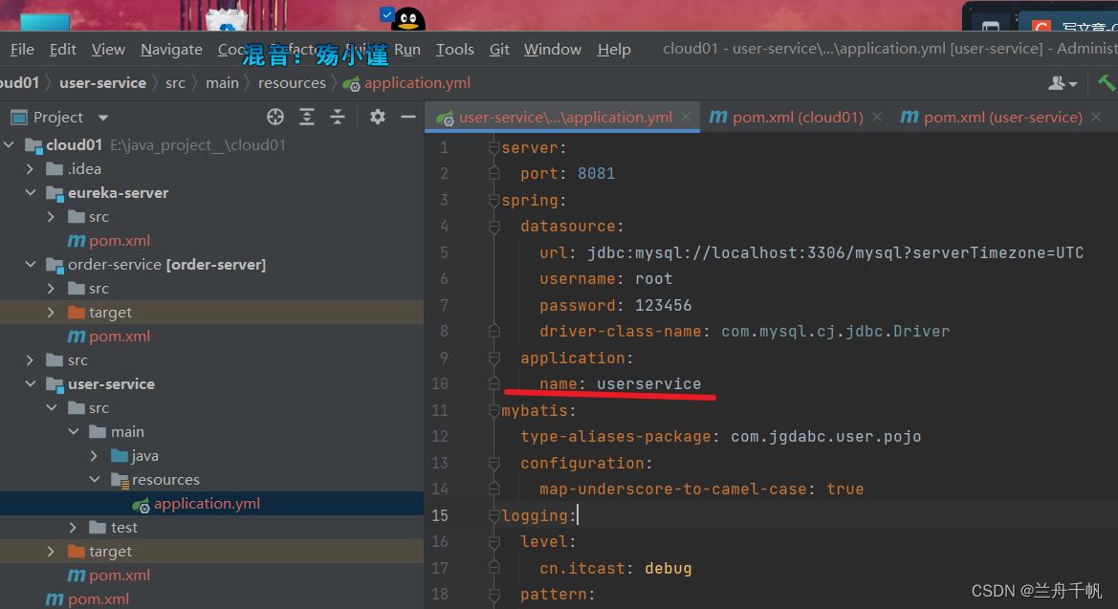Viewport: 1118px width, 609px height.
Task: Open the Navigate menu
Action: click(x=171, y=49)
